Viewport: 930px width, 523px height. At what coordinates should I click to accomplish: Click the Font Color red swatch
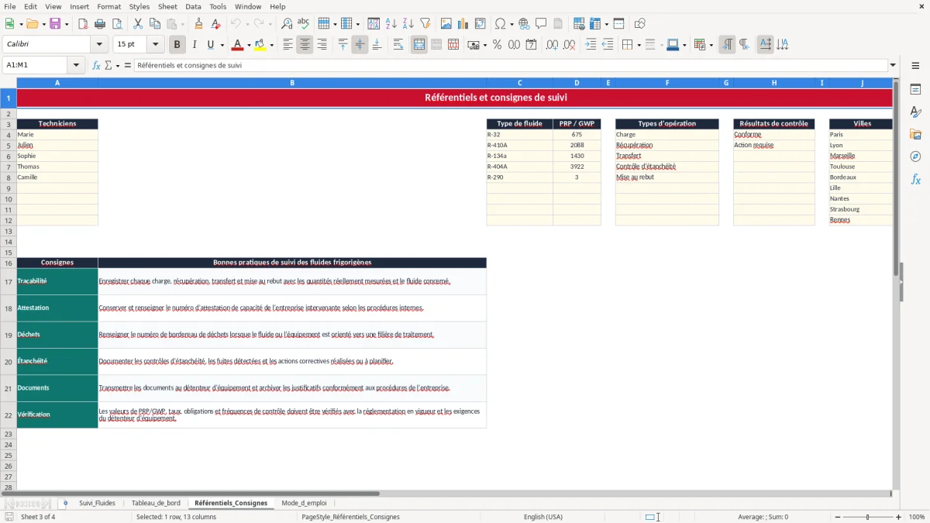click(237, 45)
